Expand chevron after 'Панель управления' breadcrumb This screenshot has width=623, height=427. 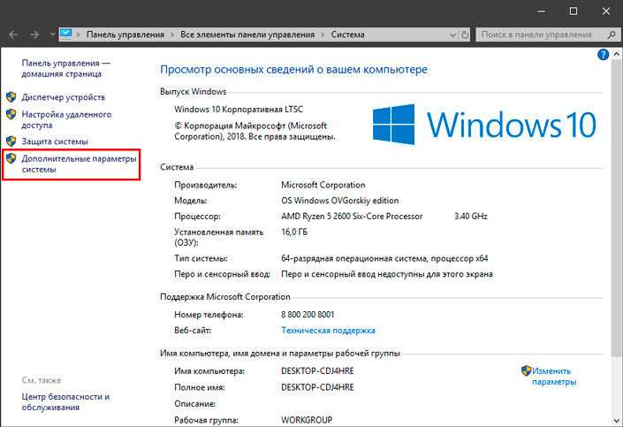(x=172, y=35)
